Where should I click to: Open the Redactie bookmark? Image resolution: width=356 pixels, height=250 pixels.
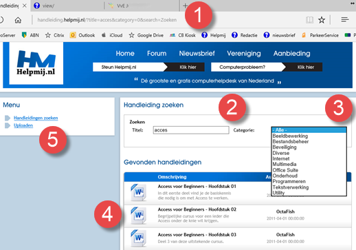(245, 35)
